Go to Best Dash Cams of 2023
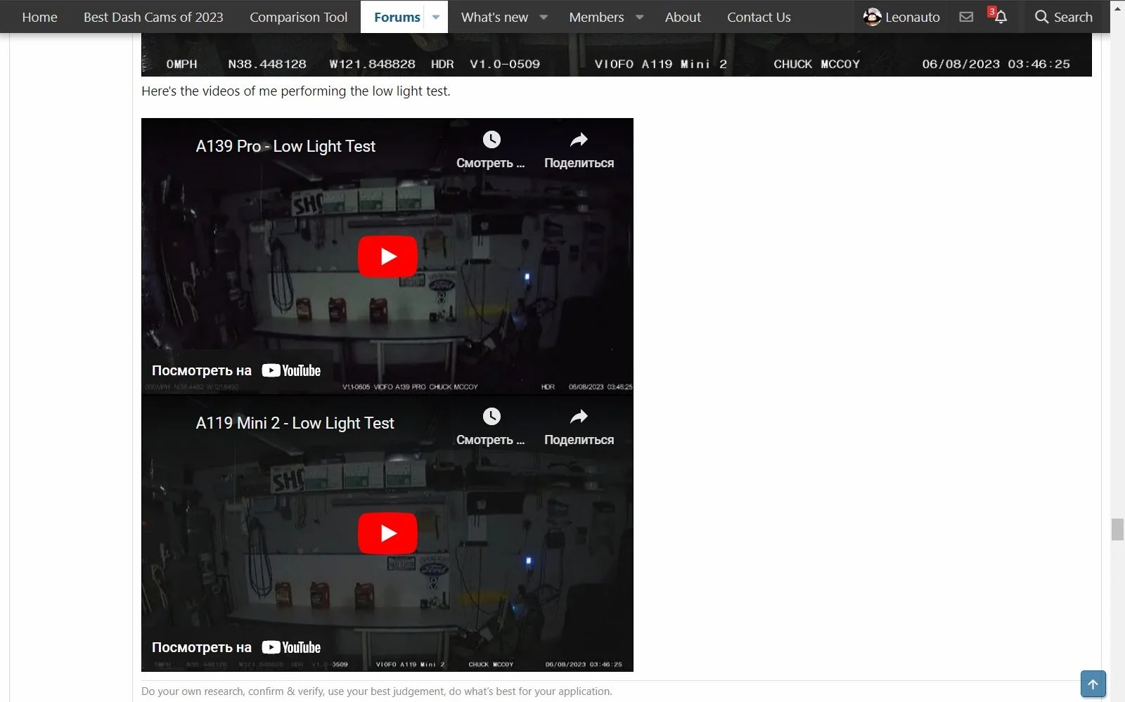Viewport: 1125px width, 702px height. (153, 17)
